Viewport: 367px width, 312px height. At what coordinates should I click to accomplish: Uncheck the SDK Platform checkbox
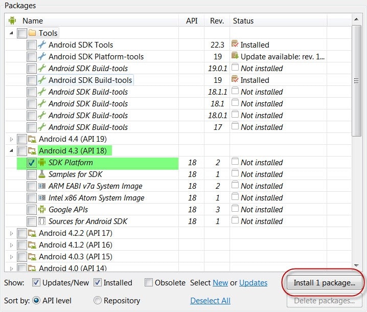pyautogui.click(x=31, y=163)
